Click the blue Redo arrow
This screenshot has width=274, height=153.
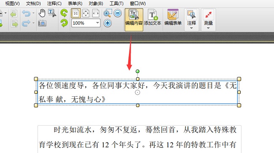click(26, 23)
